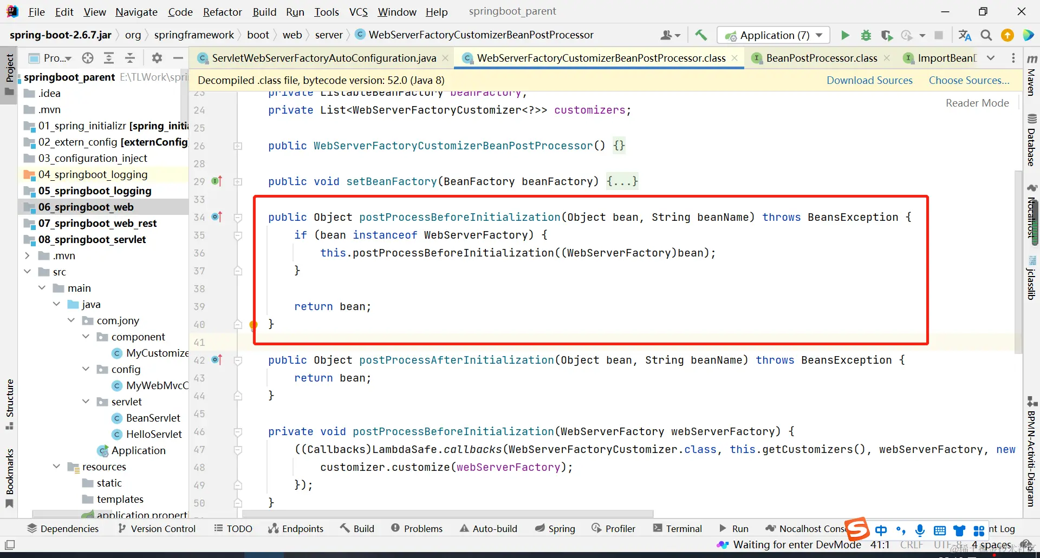Viewport: 1040px width, 558px height.
Task: Open the Structure tool window
Action: [x=9, y=404]
